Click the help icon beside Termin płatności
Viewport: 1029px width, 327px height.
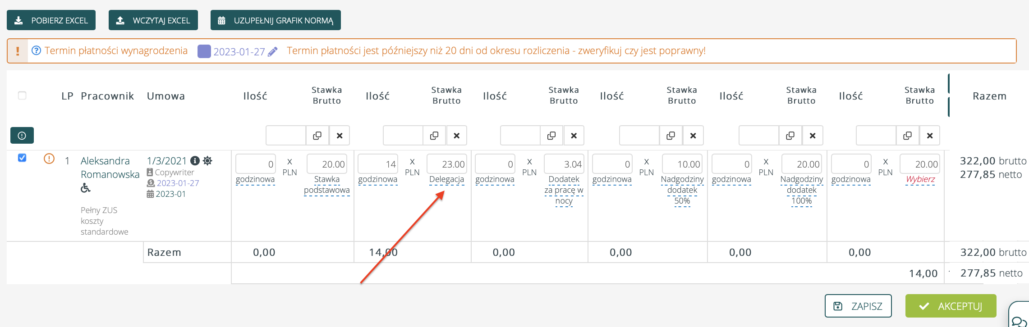(x=36, y=50)
